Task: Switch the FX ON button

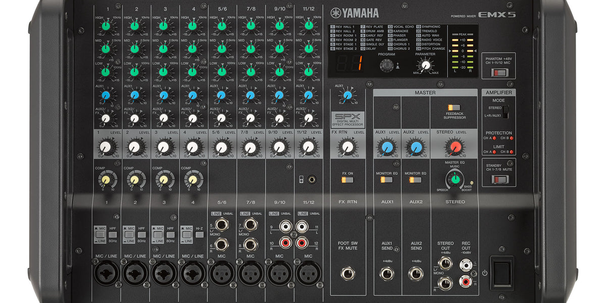Action: (347, 180)
